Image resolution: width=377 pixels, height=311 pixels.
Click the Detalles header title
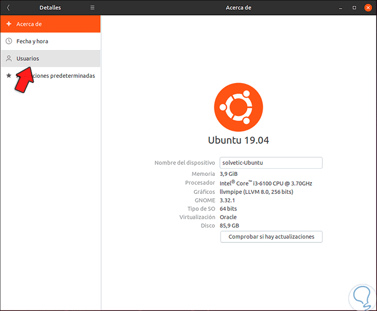(x=50, y=8)
